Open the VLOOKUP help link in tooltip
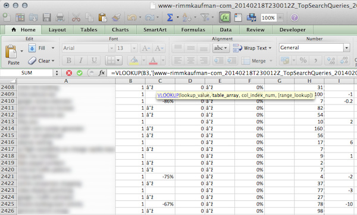Screen dimensions: 357x215 tap(168, 96)
